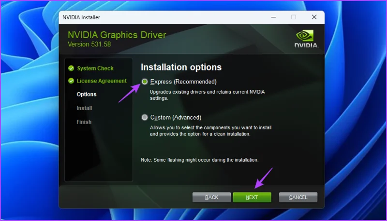Click the System Check green checkmark icon
This screenshot has height=221, width=387.
71,68
